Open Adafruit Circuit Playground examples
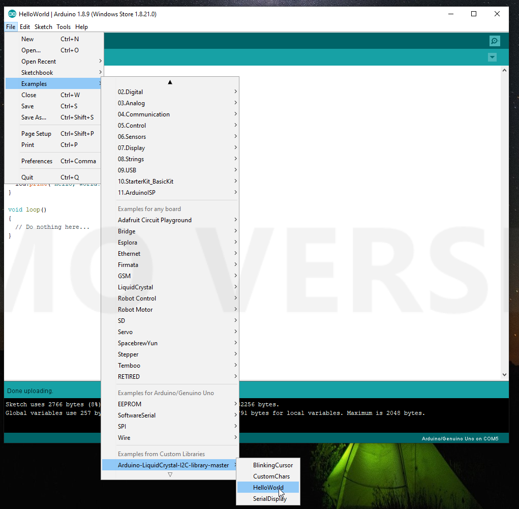This screenshot has height=509, width=519. [x=170, y=220]
